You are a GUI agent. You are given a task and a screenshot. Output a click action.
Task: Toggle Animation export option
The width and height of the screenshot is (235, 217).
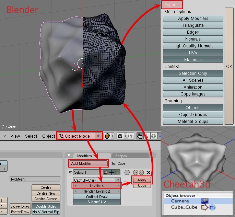pyautogui.click(x=193, y=87)
